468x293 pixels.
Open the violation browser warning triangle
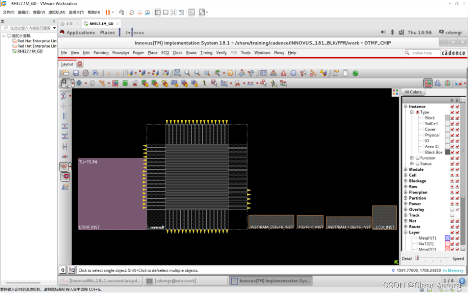[x=283, y=73]
